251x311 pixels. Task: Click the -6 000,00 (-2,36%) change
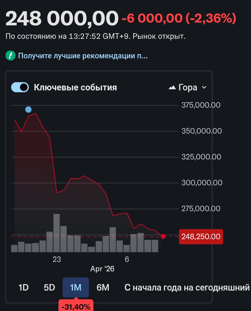point(179,18)
